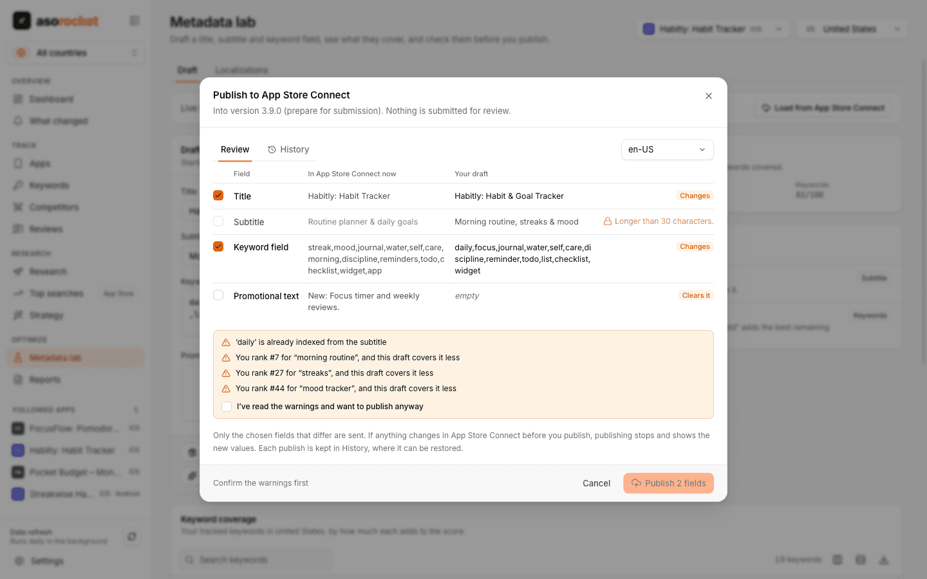Click the Cancel button
The height and width of the screenshot is (579, 927).
pyautogui.click(x=596, y=483)
